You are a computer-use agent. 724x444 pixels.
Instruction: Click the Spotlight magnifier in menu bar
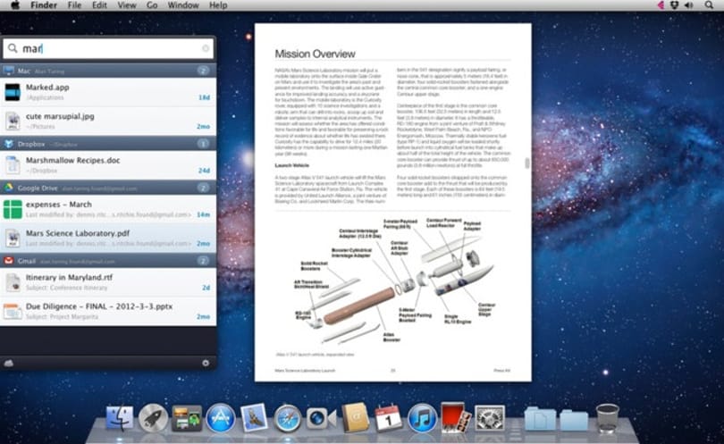(x=709, y=5)
